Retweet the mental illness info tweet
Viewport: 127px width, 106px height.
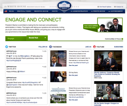click(45, 93)
